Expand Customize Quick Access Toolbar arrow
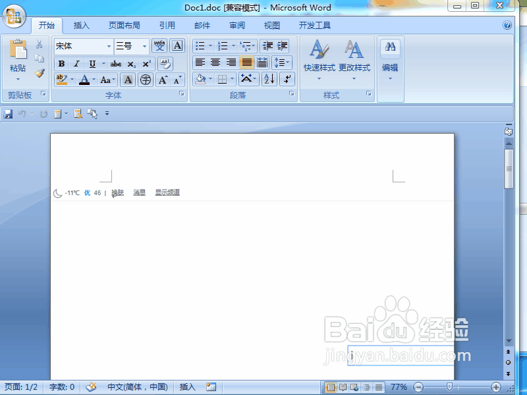Image resolution: width=527 pixels, height=395 pixels. coord(107,113)
